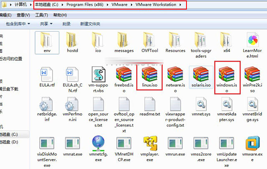Click the 新建文件夹 button
This screenshot has height=169, width=267.
pos(90,24)
